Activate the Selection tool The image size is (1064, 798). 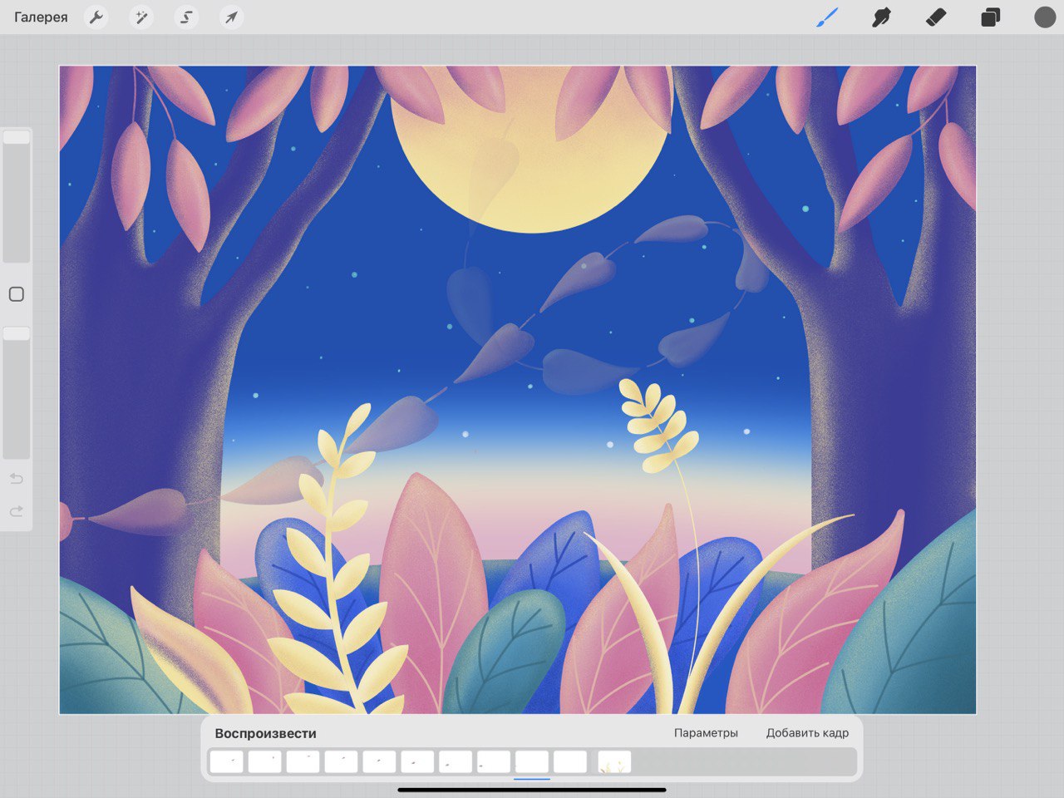click(x=186, y=17)
